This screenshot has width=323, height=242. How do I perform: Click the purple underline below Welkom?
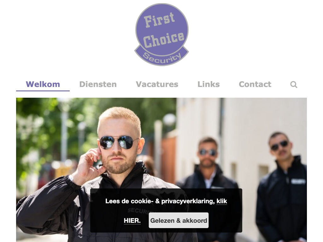tap(43, 91)
